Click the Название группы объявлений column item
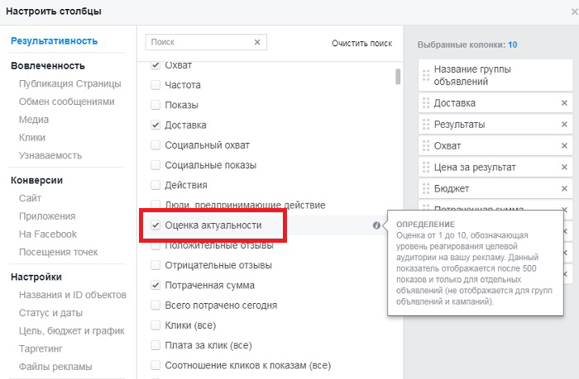 495,75
